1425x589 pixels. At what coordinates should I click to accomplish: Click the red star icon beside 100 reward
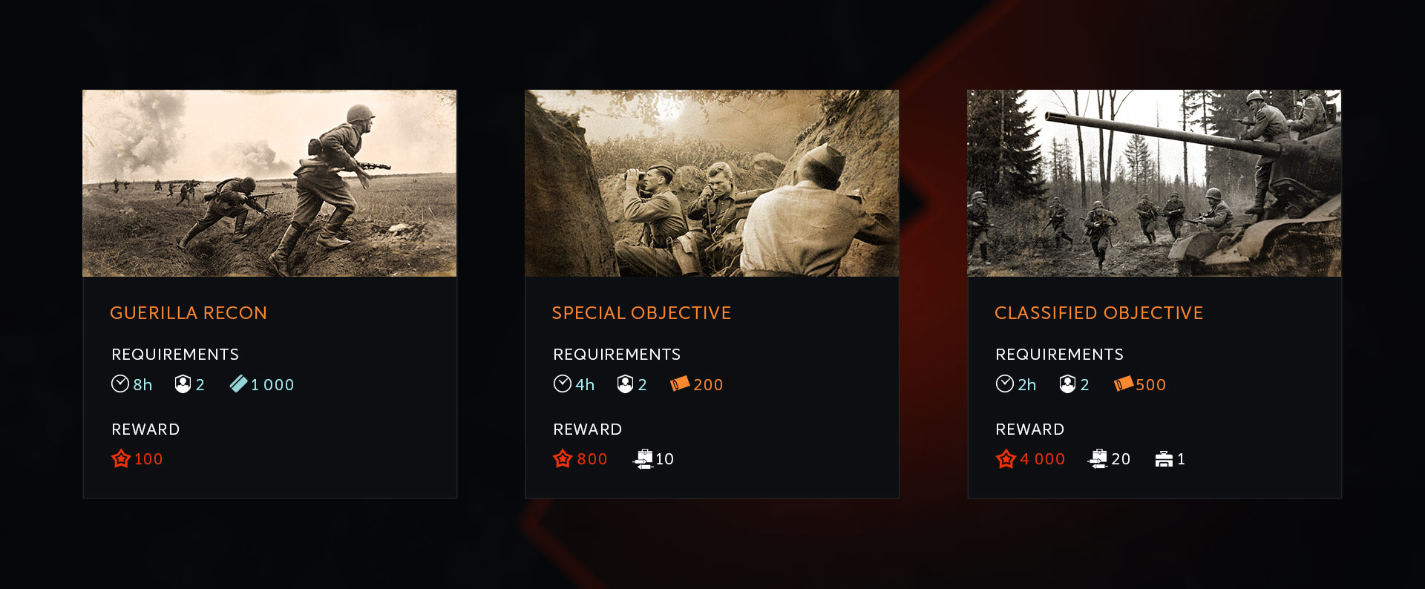tap(121, 458)
